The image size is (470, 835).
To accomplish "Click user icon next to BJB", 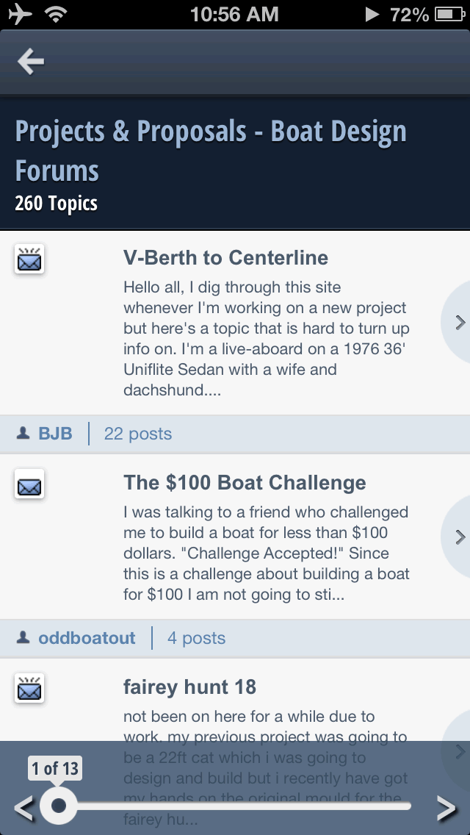I will click(x=23, y=434).
